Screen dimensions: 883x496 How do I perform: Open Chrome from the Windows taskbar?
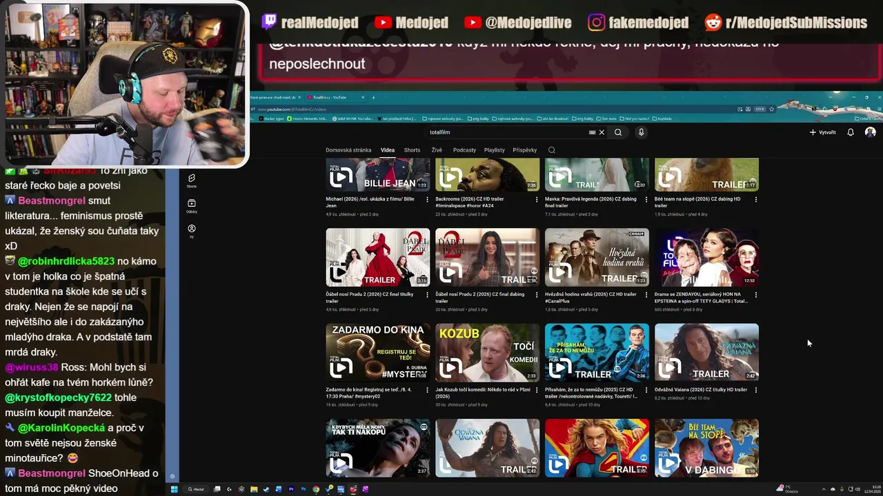point(316,489)
